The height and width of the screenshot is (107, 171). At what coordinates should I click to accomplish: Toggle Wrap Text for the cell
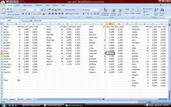69,10
